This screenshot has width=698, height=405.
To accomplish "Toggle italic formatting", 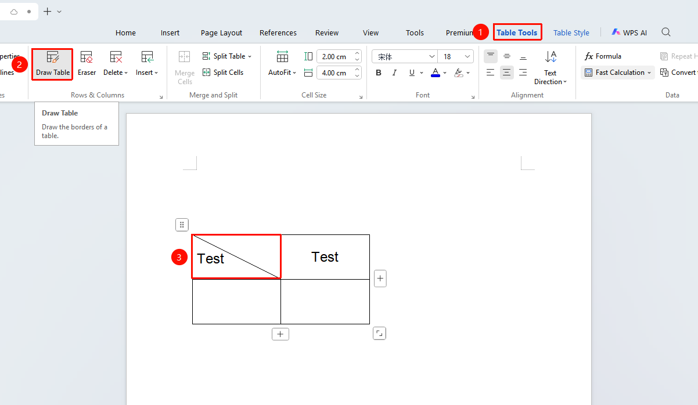I will pos(395,73).
